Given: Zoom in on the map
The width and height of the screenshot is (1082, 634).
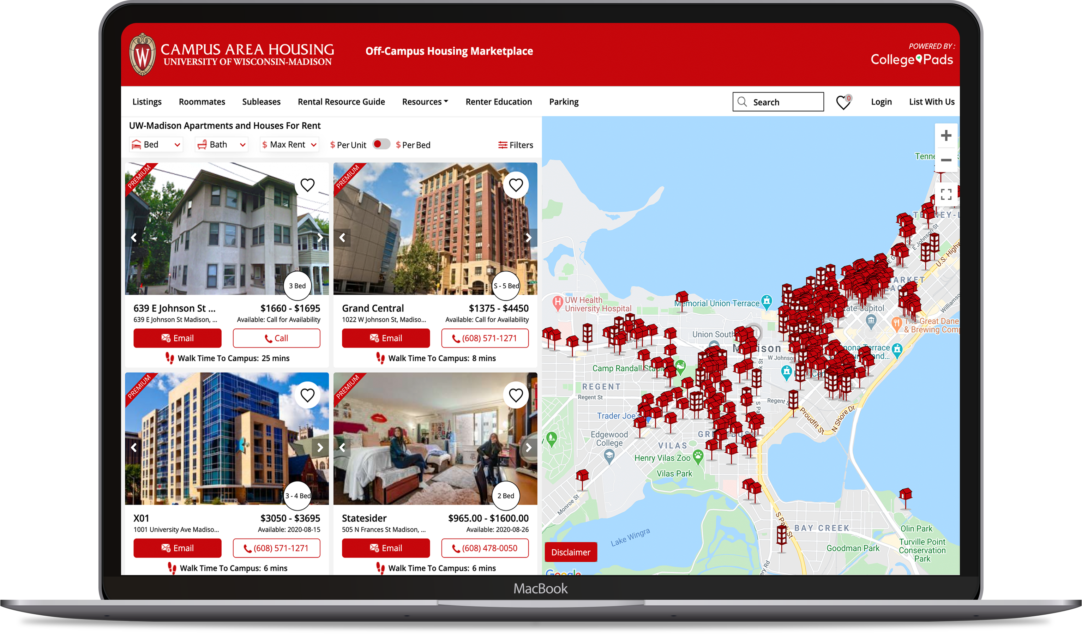Looking at the screenshot, I should [946, 135].
